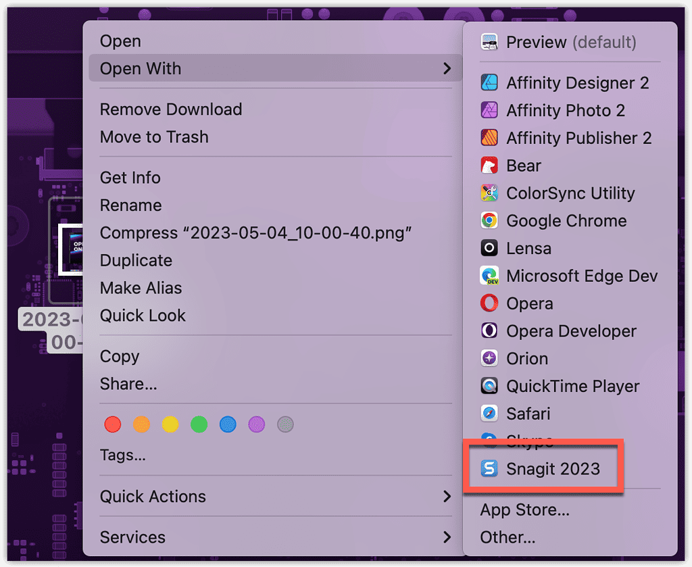Select Quick Actions entry
This screenshot has height=567, width=692.
tap(276, 497)
